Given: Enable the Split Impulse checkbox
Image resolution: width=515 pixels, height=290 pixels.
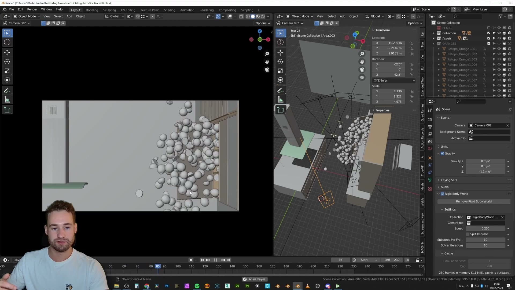Looking at the screenshot, I should pyautogui.click(x=468, y=234).
